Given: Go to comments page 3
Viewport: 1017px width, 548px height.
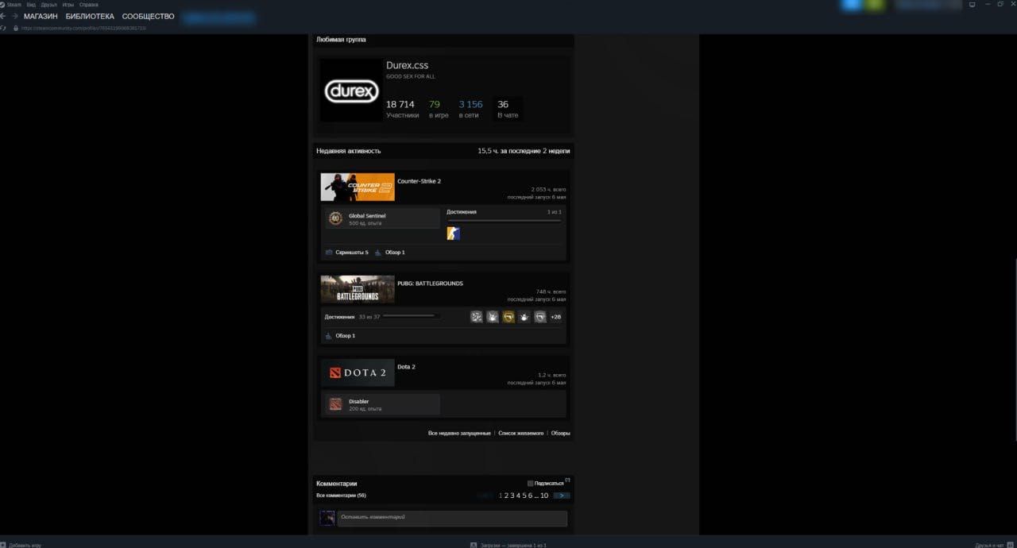Looking at the screenshot, I should point(512,496).
